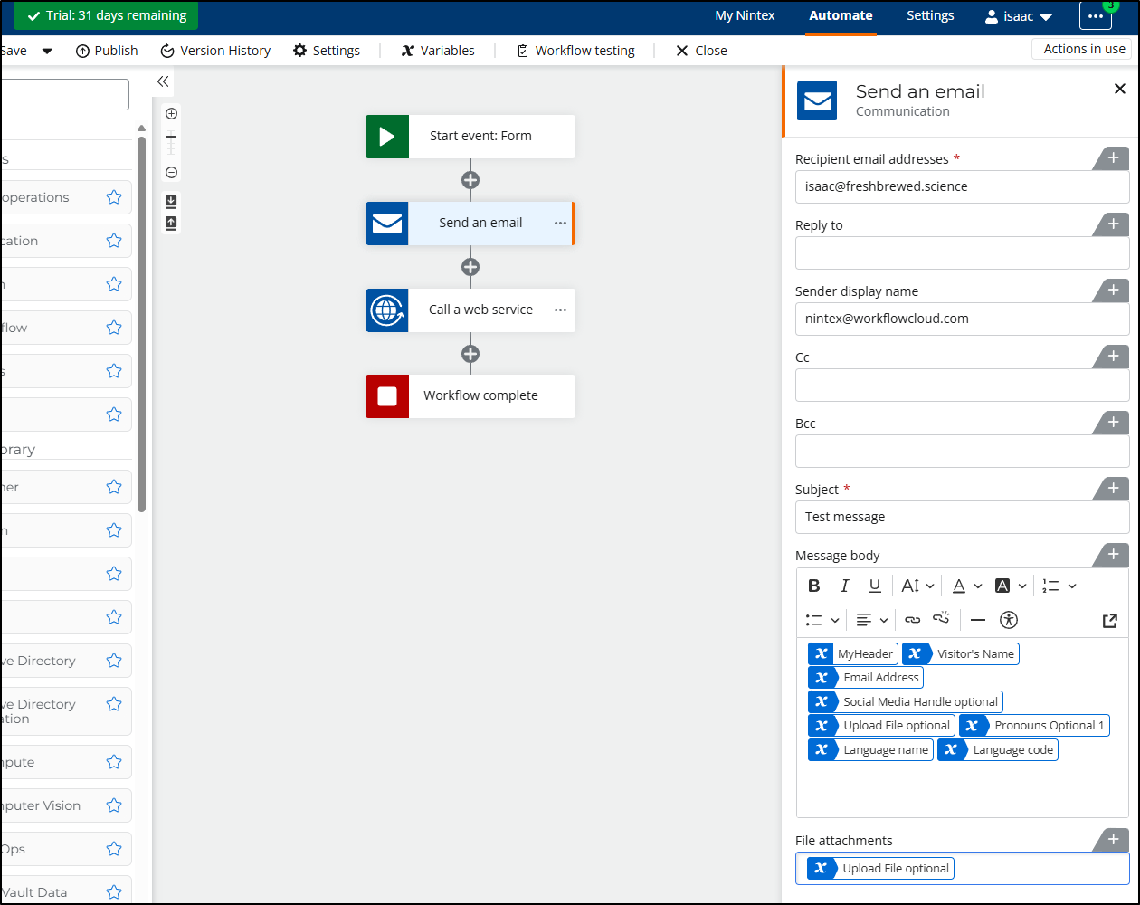Close the Send an email configuration panel
1140x905 pixels.
(1120, 89)
